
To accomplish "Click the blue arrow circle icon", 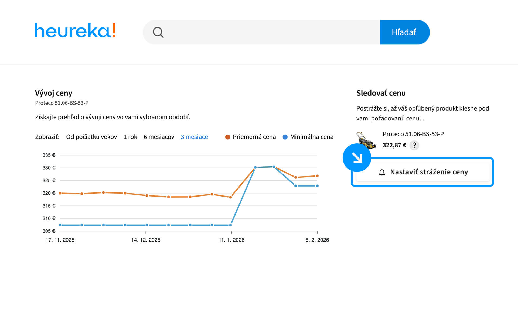I will (357, 158).
